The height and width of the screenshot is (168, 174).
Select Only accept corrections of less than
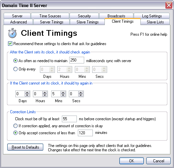15,133
